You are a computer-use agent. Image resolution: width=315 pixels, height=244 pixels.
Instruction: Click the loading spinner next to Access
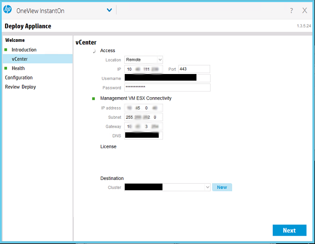pyautogui.click(x=94, y=51)
